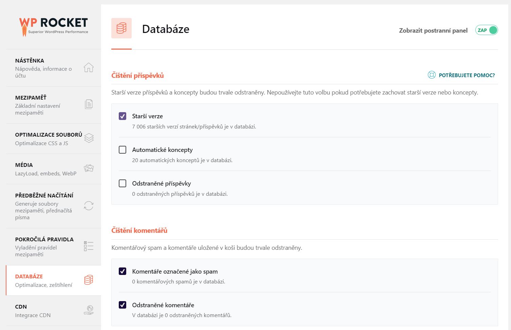The image size is (511, 330).
Task: Click the Čištění příspěvků heading
Action: (137, 75)
